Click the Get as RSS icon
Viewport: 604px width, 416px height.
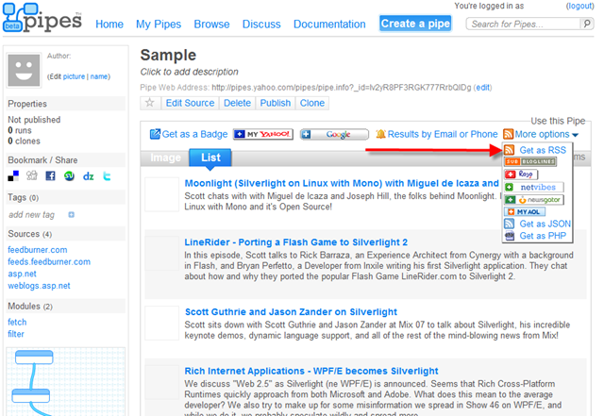510,150
